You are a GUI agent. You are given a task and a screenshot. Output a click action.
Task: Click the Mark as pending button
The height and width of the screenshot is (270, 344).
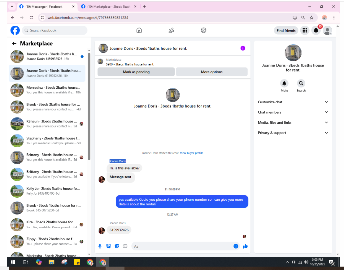click(136, 72)
